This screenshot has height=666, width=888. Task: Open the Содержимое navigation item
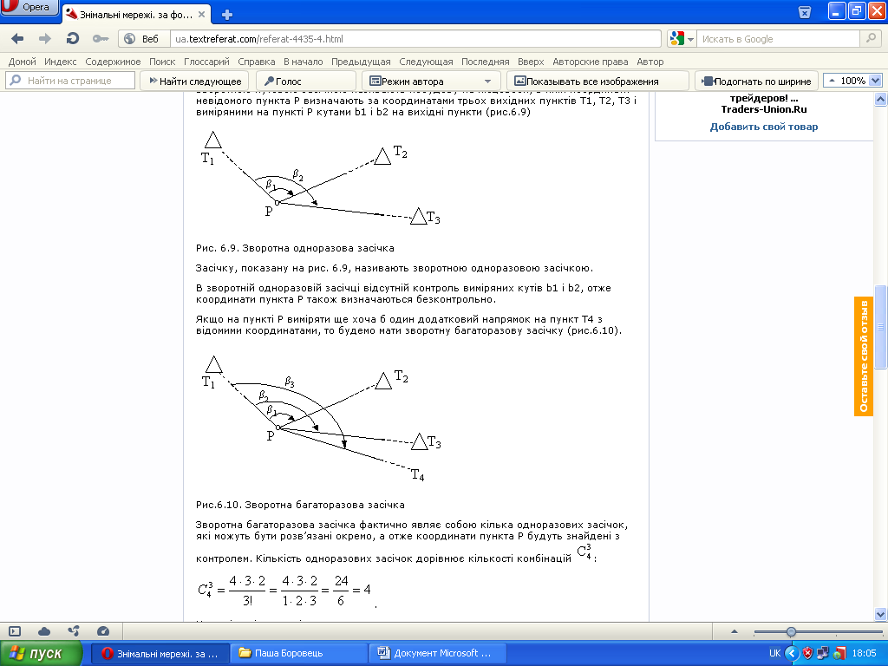(x=113, y=62)
